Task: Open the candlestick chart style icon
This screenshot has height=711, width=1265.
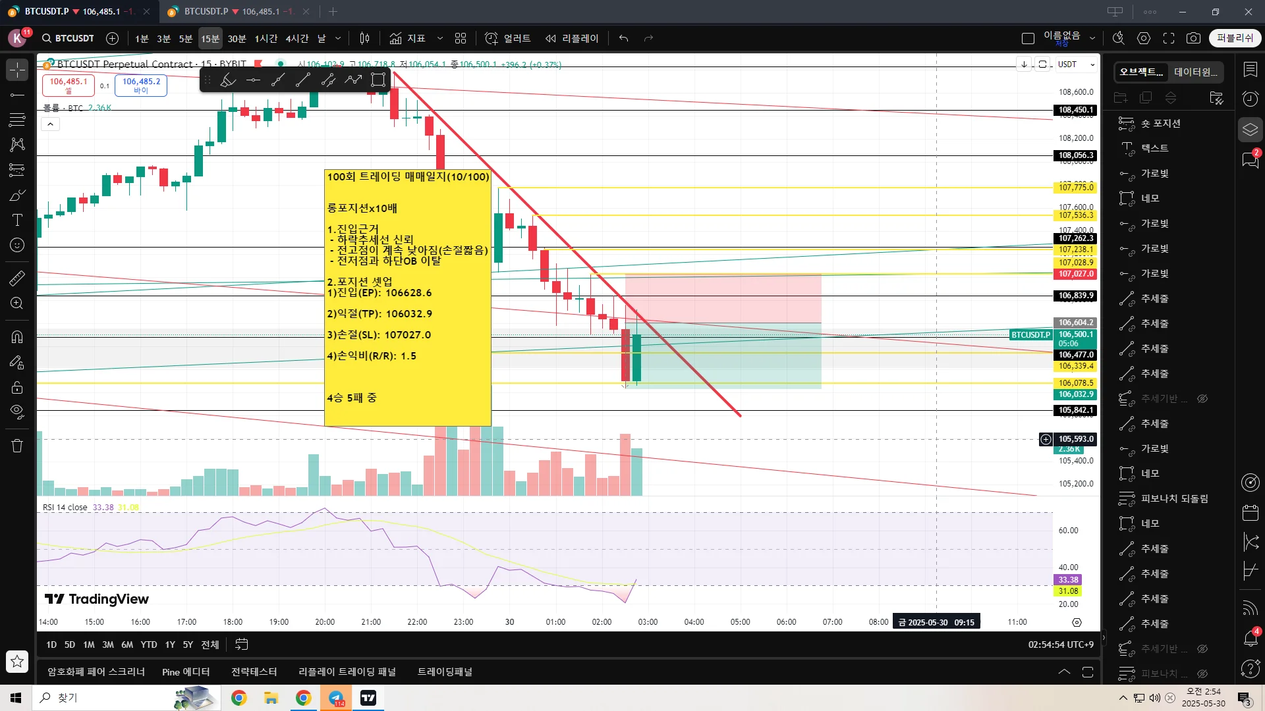Action: click(365, 38)
